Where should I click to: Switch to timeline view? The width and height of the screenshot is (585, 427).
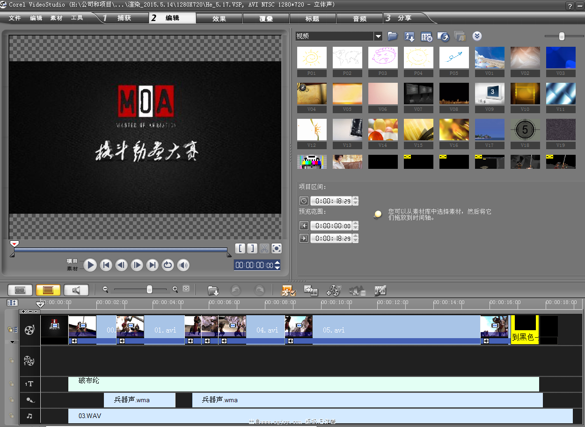(x=48, y=290)
